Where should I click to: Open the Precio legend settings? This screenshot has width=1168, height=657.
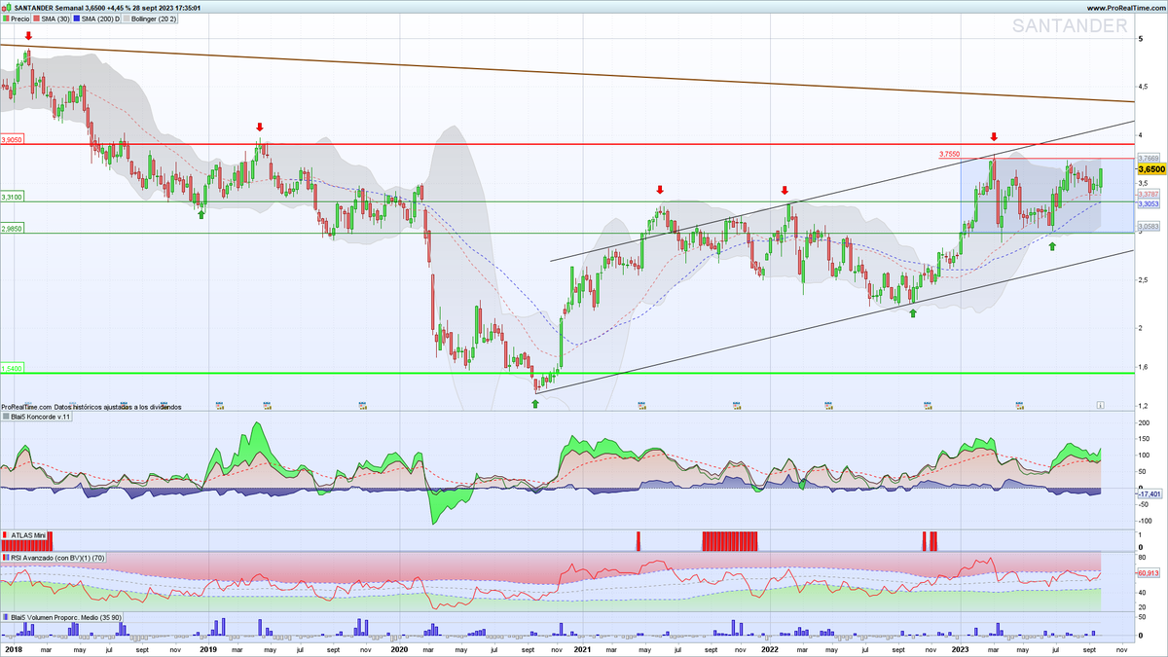click(x=17, y=18)
